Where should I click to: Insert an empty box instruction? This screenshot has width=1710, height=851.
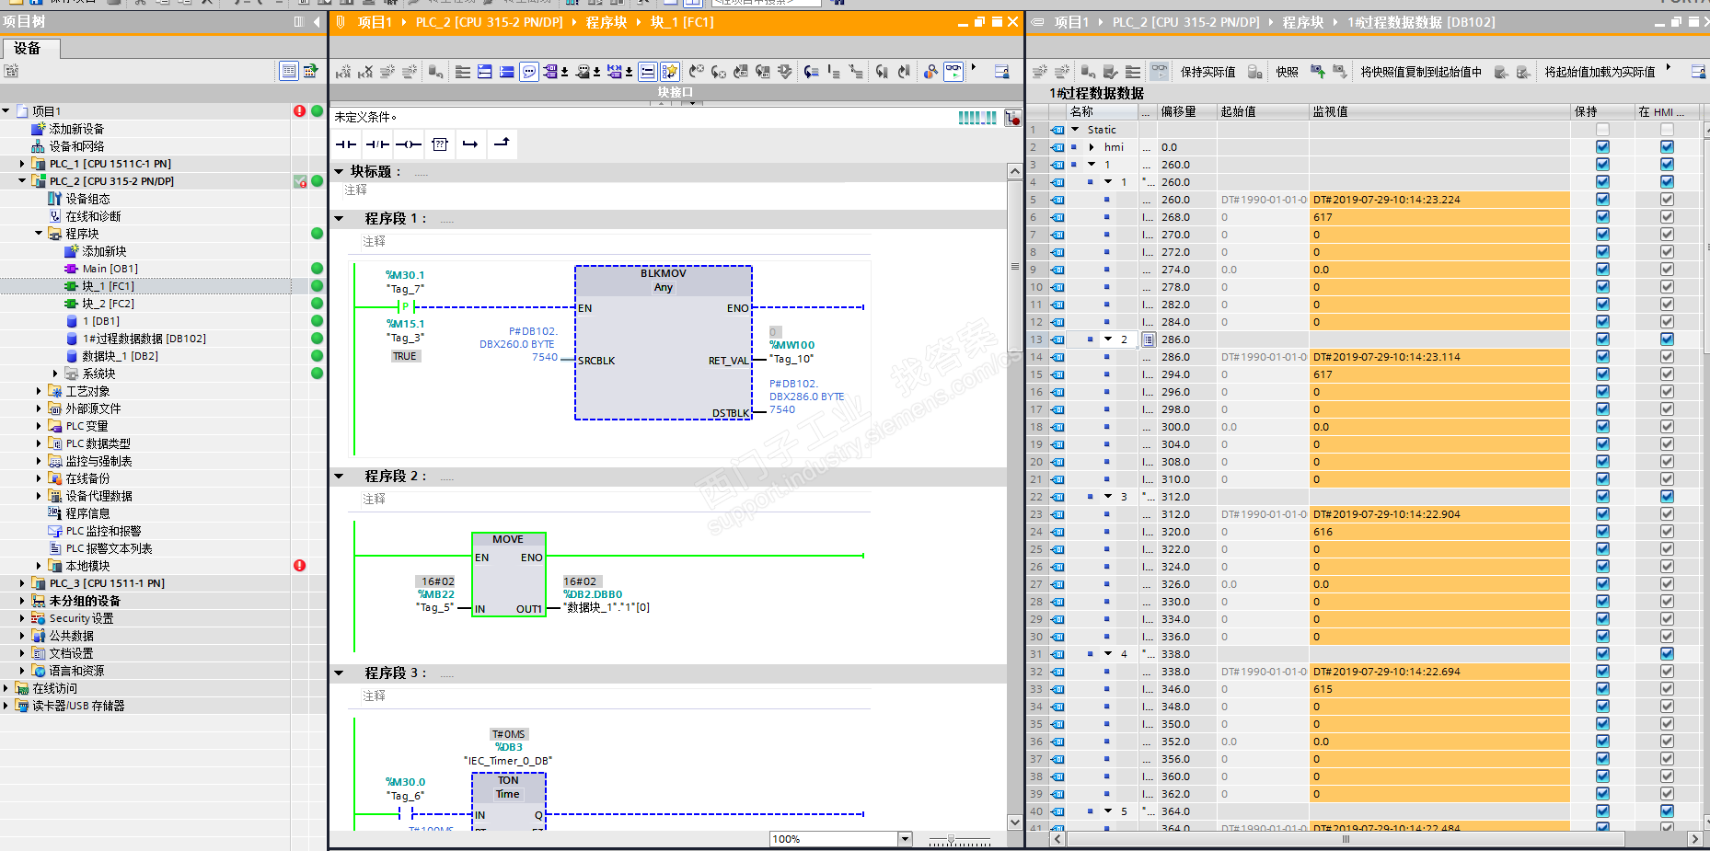coord(440,144)
